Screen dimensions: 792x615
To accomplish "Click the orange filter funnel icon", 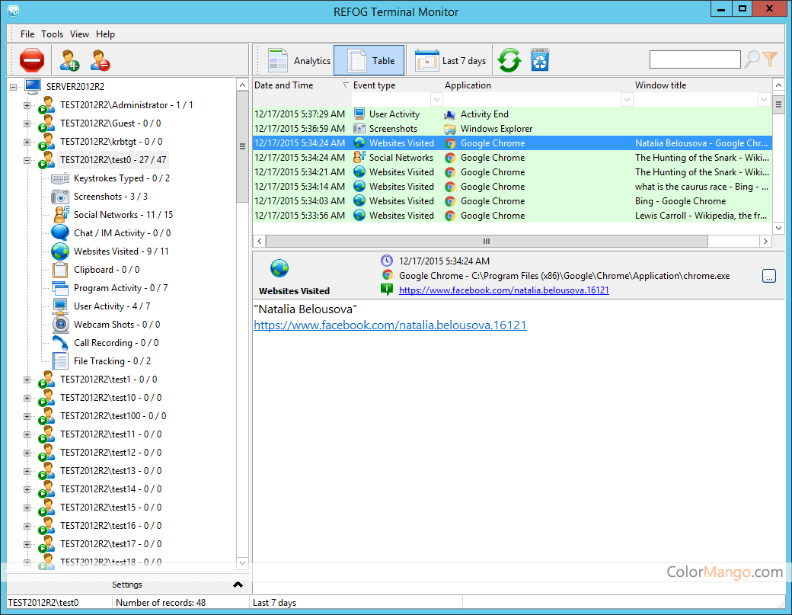I will pyautogui.click(x=770, y=59).
